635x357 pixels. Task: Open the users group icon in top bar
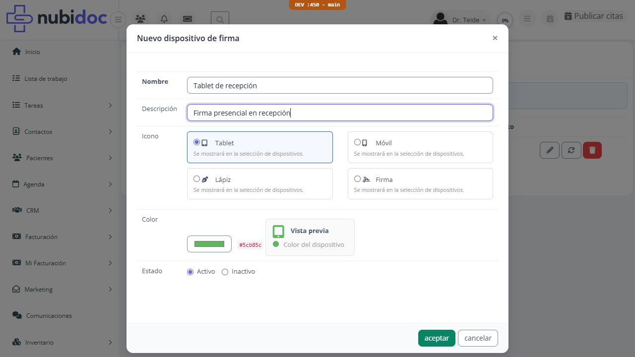pyautogui.click(x=141, y=19)
